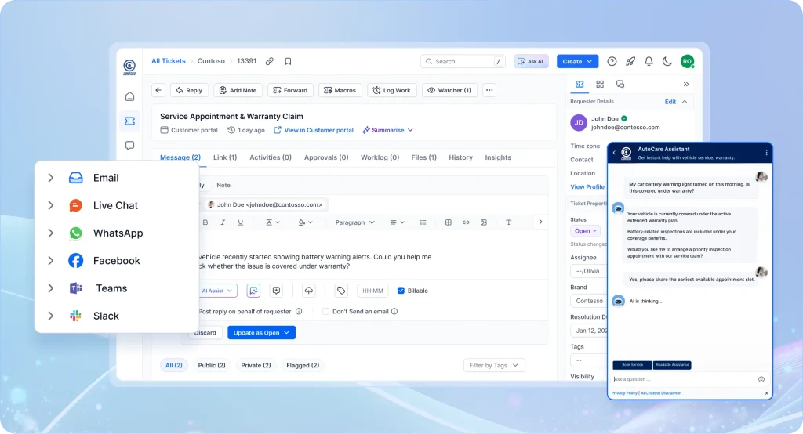This screenshot has height=434, width=803.
Task: Click the upload attachment cloud icon
Action: 309,291
